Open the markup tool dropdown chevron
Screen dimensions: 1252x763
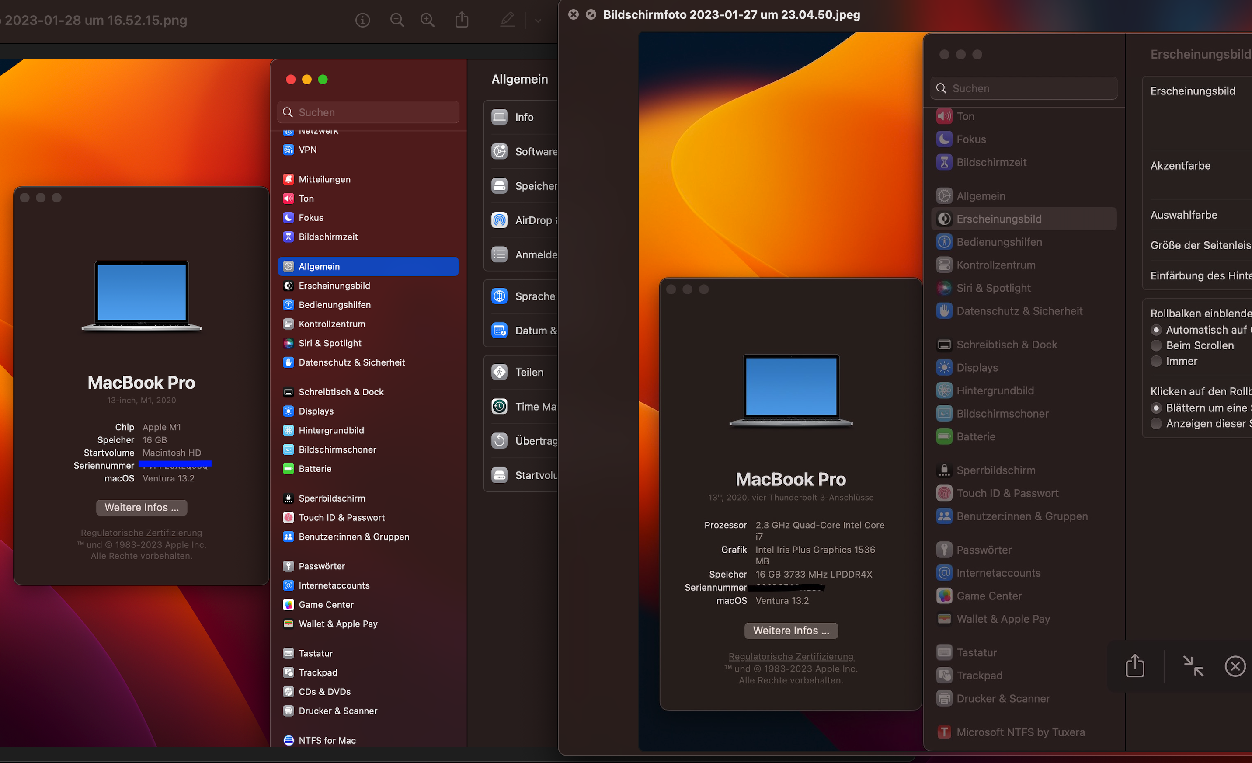coord(538,21)
